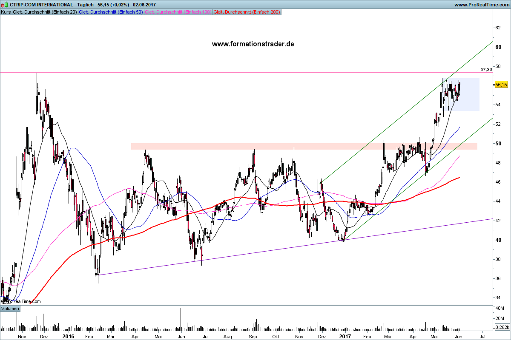Select the blue Einfach 50 moving average label
The width and height of the screenshot is (511, 340).
(x=111, y=12)
